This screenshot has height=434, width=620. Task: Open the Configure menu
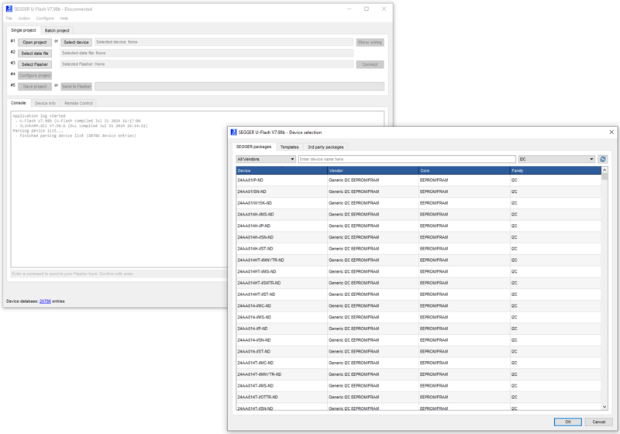45,18
